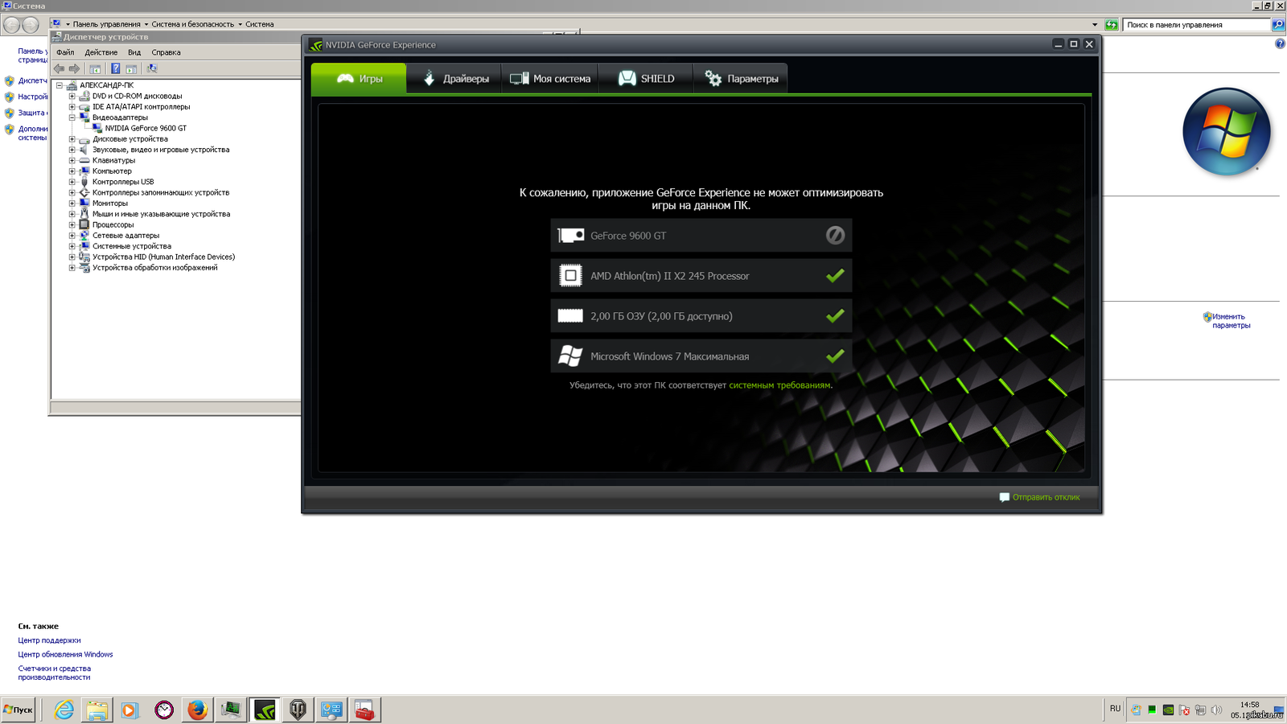
Task: Click the Пуск start button
Action: [19, 710]
